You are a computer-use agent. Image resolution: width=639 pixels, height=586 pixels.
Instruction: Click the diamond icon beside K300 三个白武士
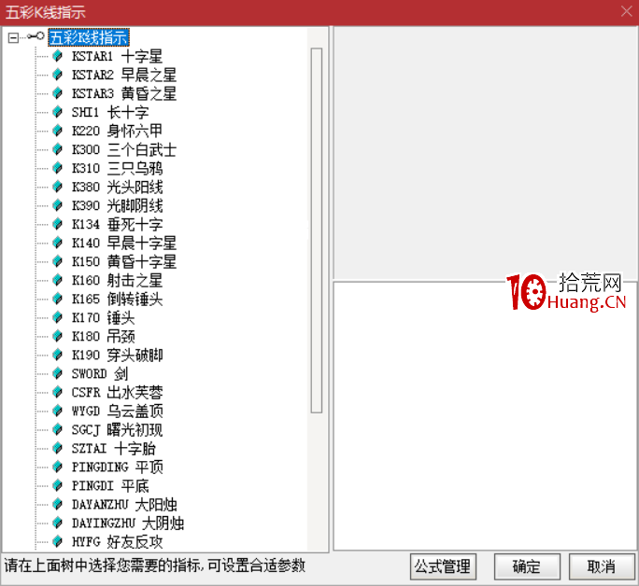click(x=58, y=149)
